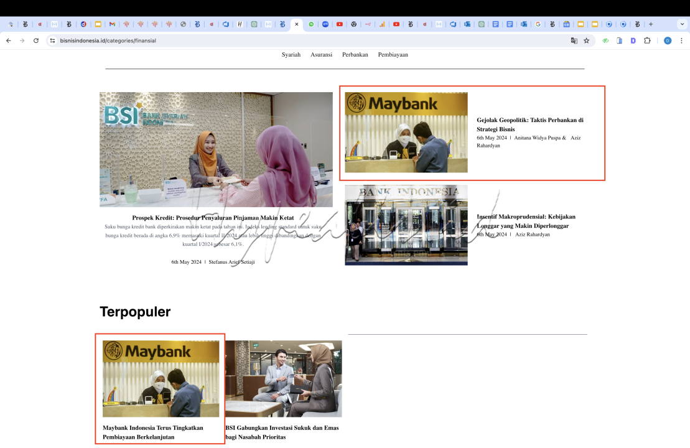
Task: Switch to the Google Analytics tab
Action: pyautogui.click(x=382, y=24)
